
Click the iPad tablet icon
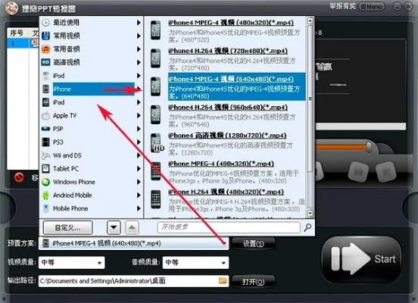pos(46,102)
